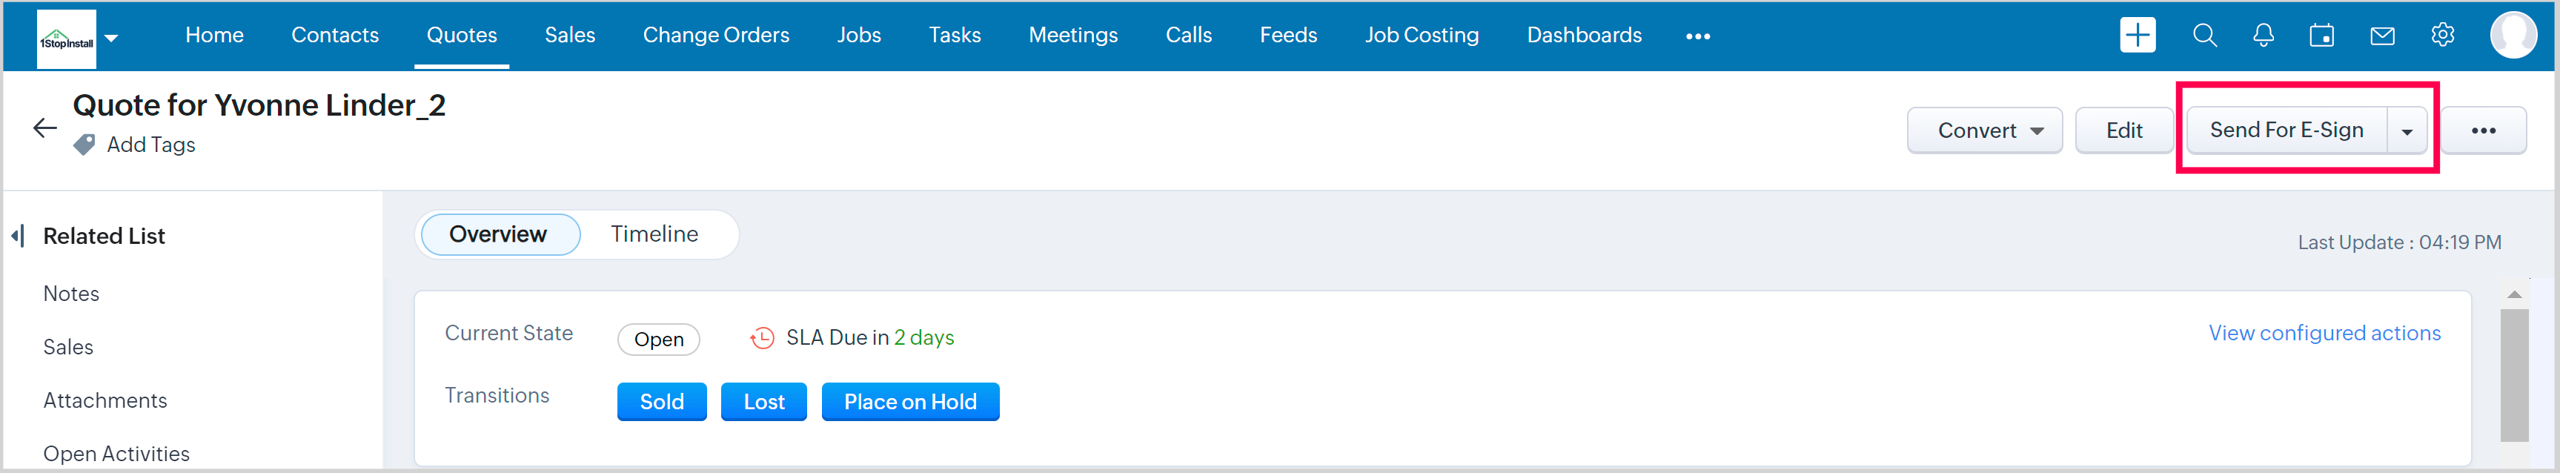Image resolution: width=2560 pixels, height=473 pixels.
Task: Open the mail envelope icon
Action: 2382,36
